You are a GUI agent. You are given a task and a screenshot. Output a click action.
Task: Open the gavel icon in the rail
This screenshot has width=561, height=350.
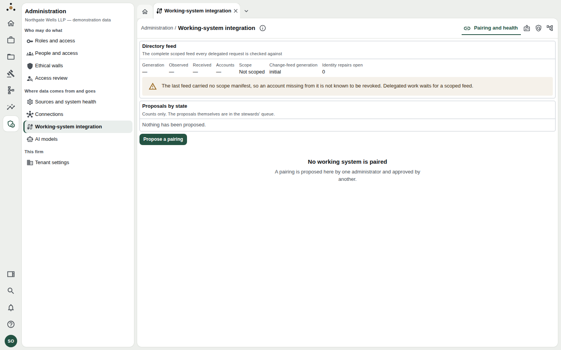[x=11, y=73]
